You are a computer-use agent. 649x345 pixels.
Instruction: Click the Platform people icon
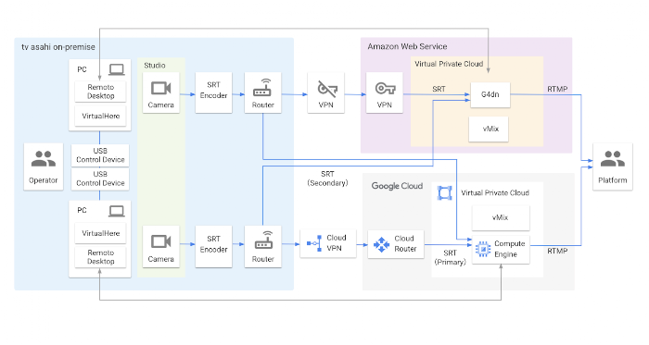pyautogui.click(x=613, y=159)
